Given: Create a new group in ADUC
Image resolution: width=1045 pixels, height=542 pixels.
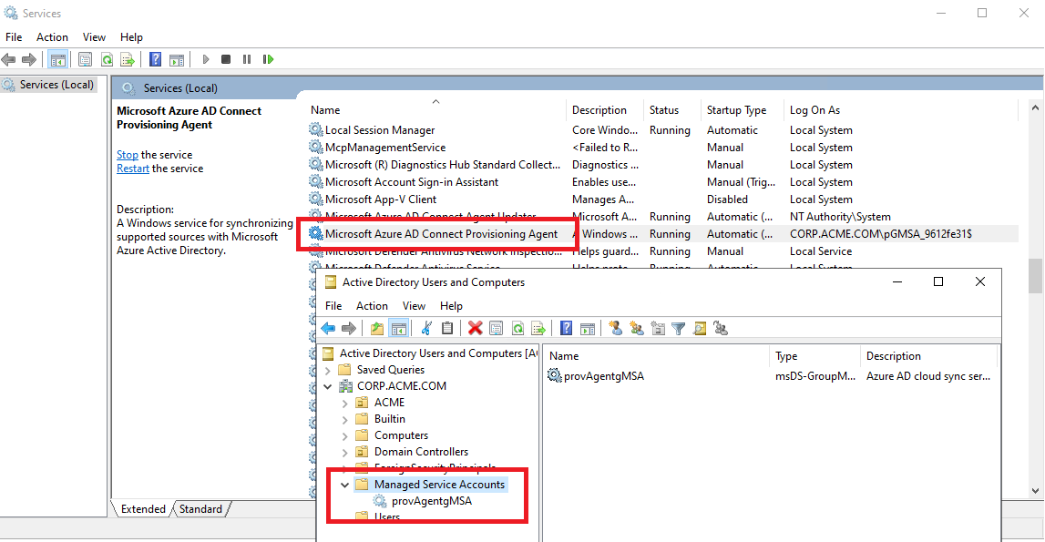Looking at the screenshot, I should click(638, 328).
